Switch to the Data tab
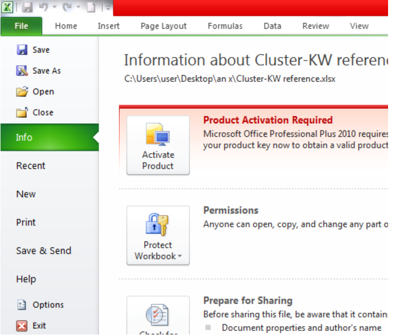 click(x=272, y=26)
